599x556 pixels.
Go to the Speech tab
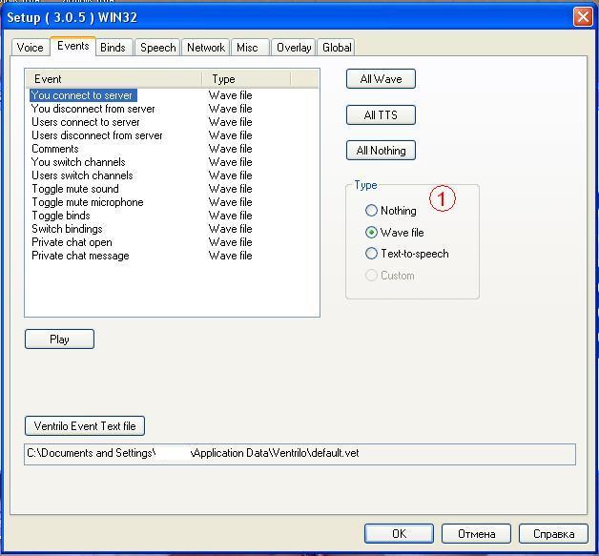[x=157, y=48]
